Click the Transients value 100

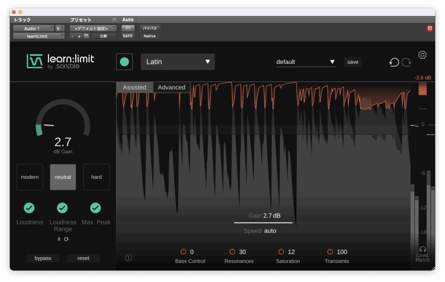click(342, 252)
